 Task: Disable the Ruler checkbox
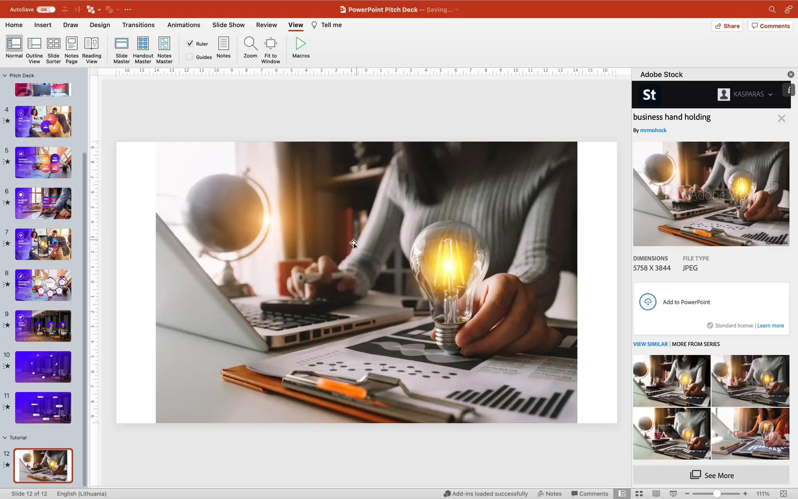click(190, 43)
